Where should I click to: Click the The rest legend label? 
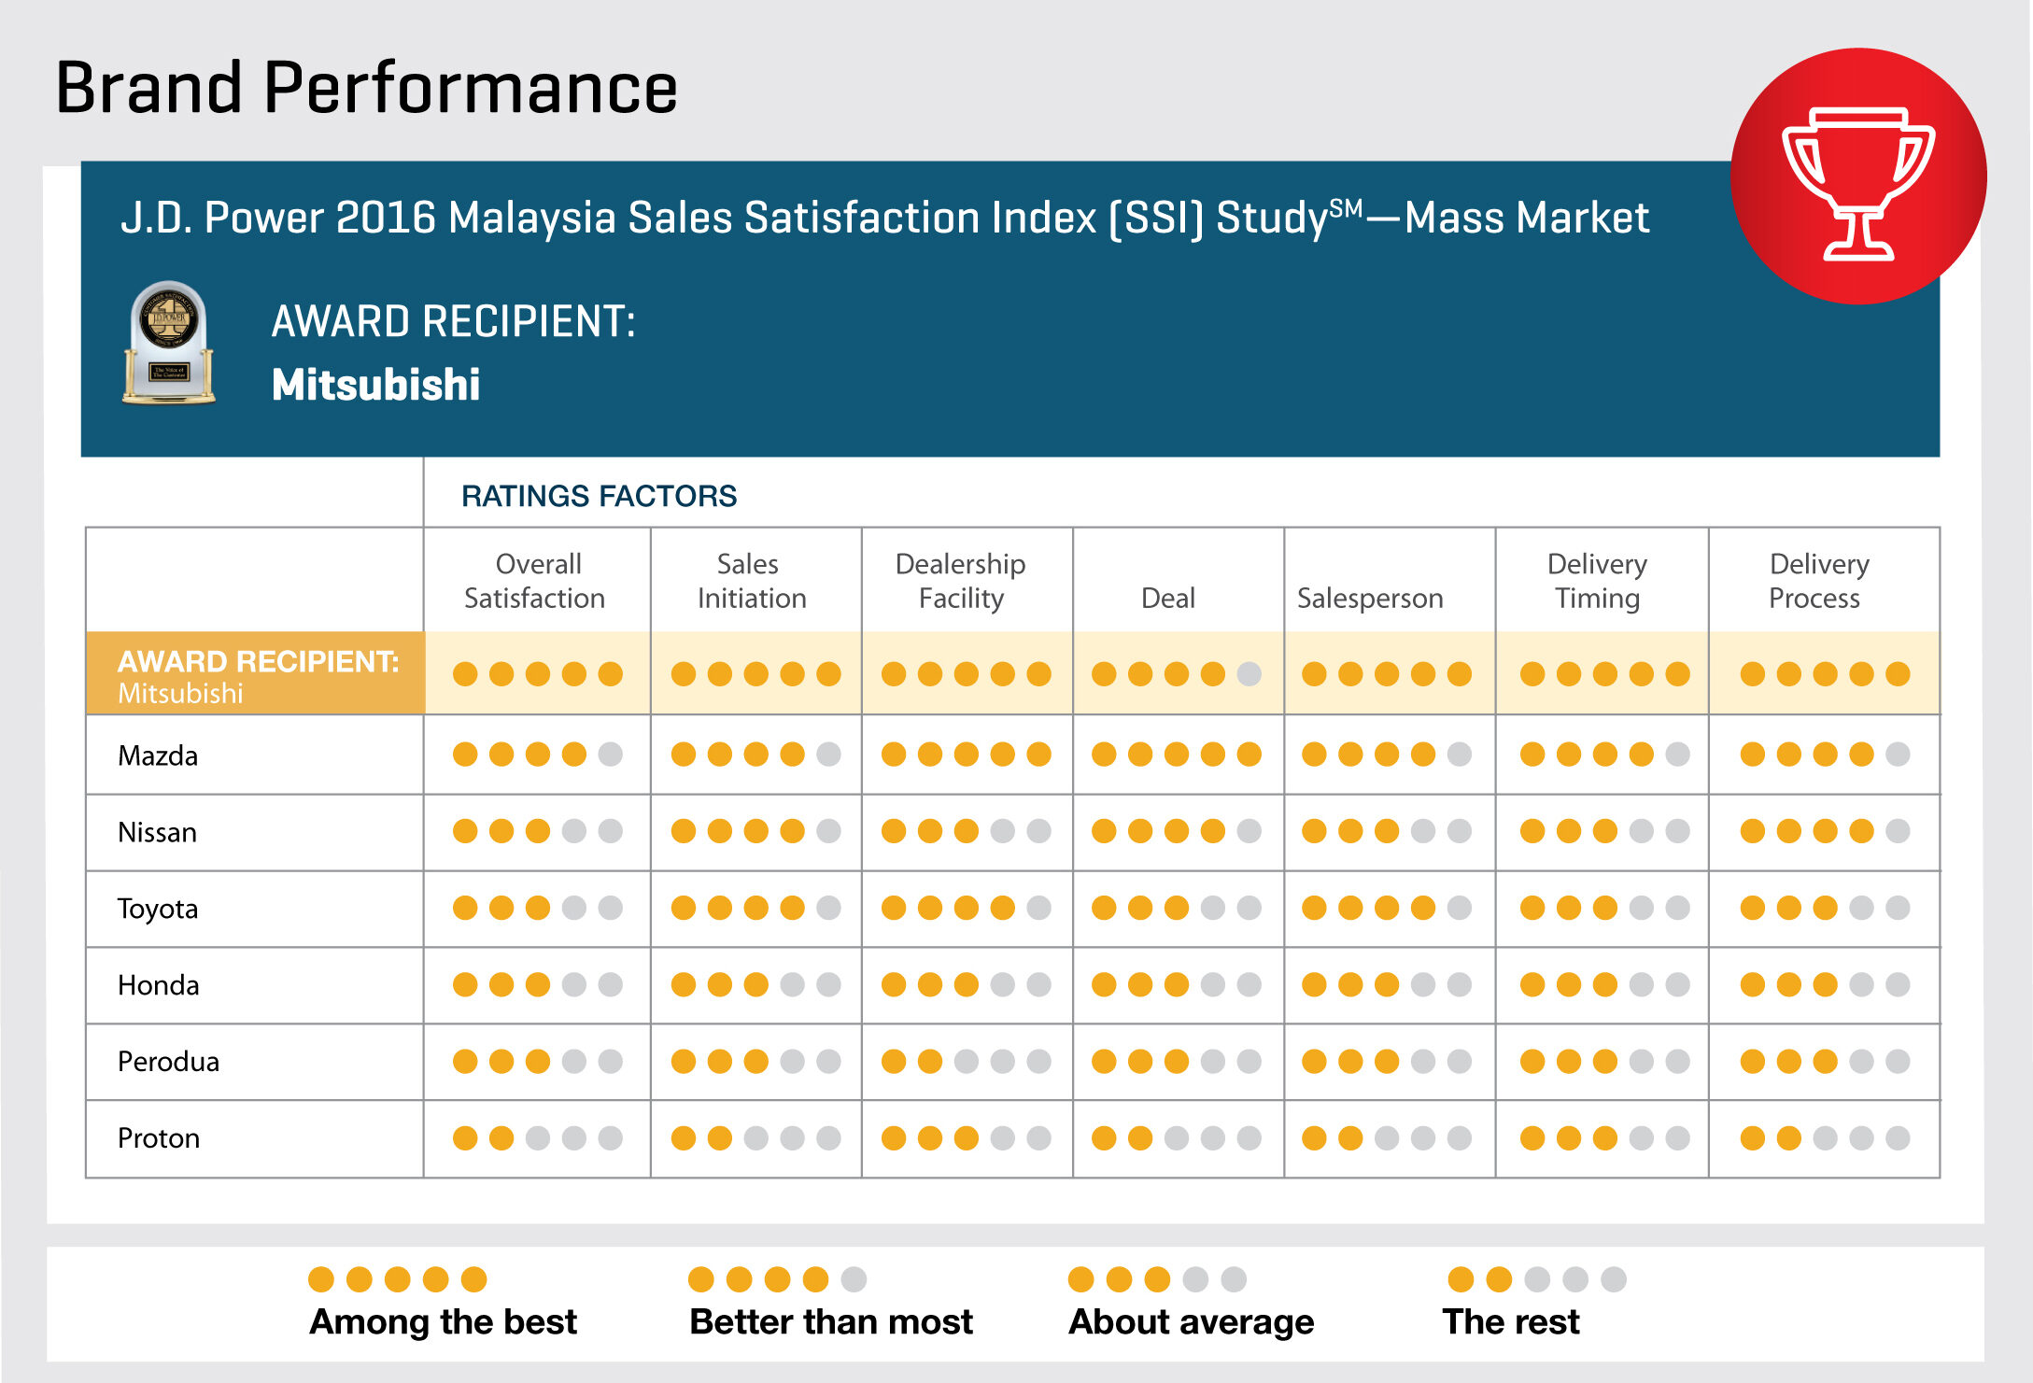[x=1510, y=1321]
